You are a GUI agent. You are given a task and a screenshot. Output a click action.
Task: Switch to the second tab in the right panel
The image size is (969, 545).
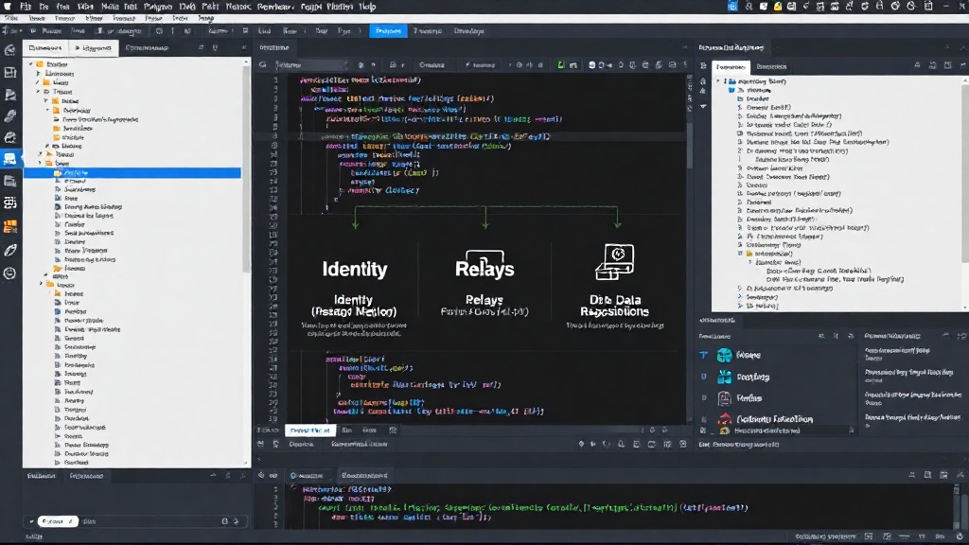(x=771, y=67)
